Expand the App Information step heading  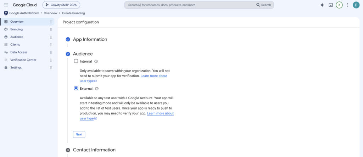(90, 39)
